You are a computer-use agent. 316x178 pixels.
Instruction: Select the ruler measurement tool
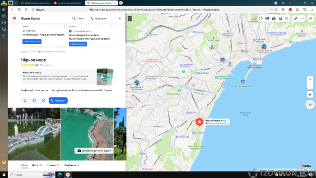coord(295,19)
